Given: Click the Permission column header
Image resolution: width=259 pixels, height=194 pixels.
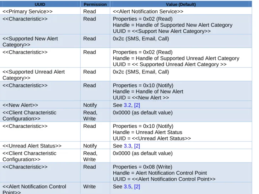Looking at the screenshot, I should pos(95,4).
